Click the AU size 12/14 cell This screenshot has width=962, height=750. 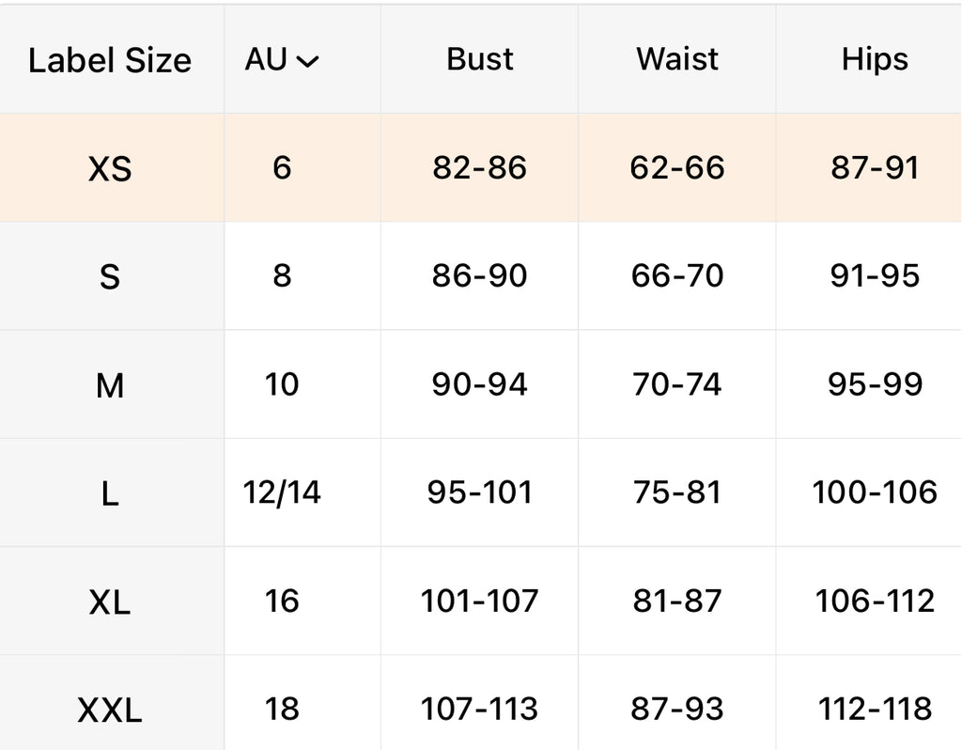tap(282, 492)
